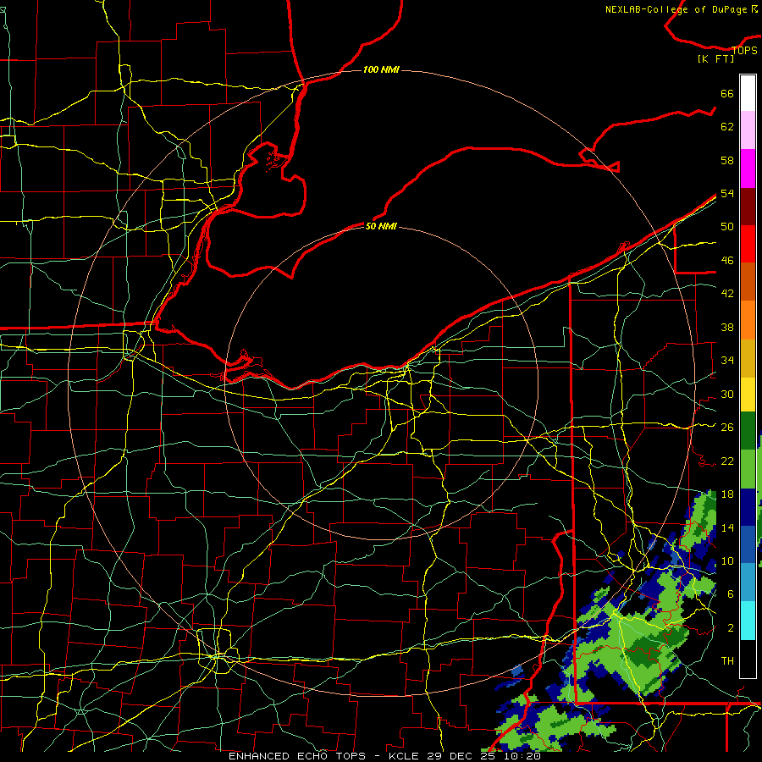Click the white swatch in the tops legend
This screenshot has height=762, width=762.
tap(748, 93)
